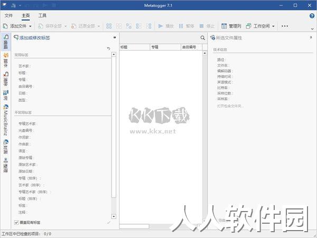Viewport: 317px width, 238px height.
Task: Open the MusicBrainz sidebar tab
Action: coord(6,120)
